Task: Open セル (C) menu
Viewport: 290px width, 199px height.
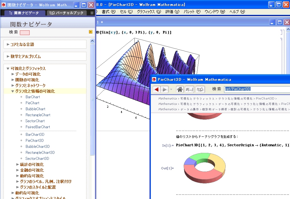Action: 126,12
